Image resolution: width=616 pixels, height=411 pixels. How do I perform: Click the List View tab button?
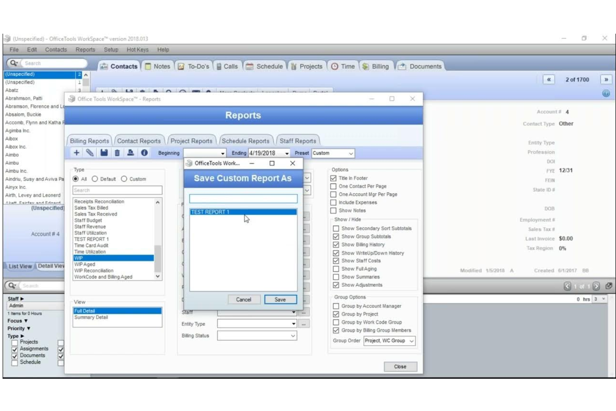20,266
